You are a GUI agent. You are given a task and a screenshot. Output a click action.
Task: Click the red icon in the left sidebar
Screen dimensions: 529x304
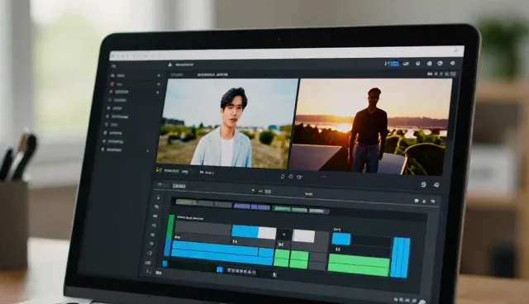point(112,83)
